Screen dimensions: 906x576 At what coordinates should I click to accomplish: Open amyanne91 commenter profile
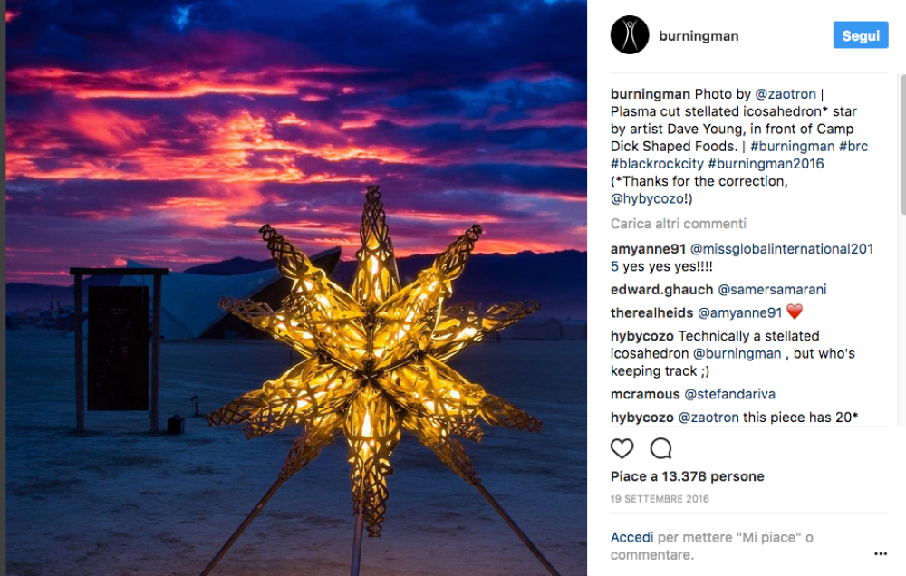[x=647, y=249]
